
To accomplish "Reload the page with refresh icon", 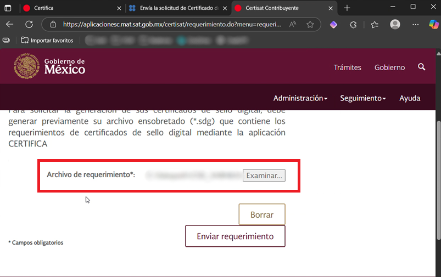I will pyautogui.click(x=30, y=25).
